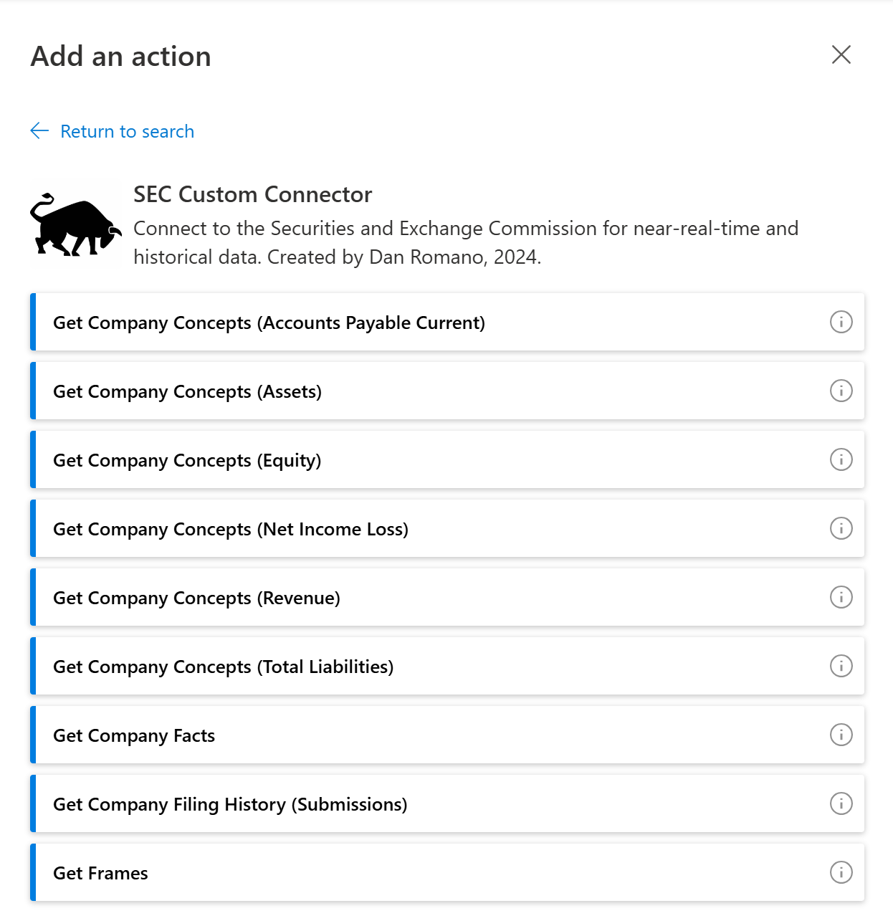Screen dimensions: 893x921
Task: Click the Return to search link
Action: 127,131
